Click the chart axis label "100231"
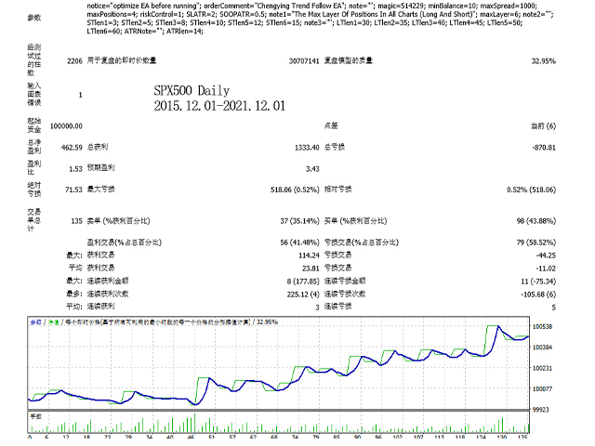This screenshot has width=595, height=446. pos(543,368)
